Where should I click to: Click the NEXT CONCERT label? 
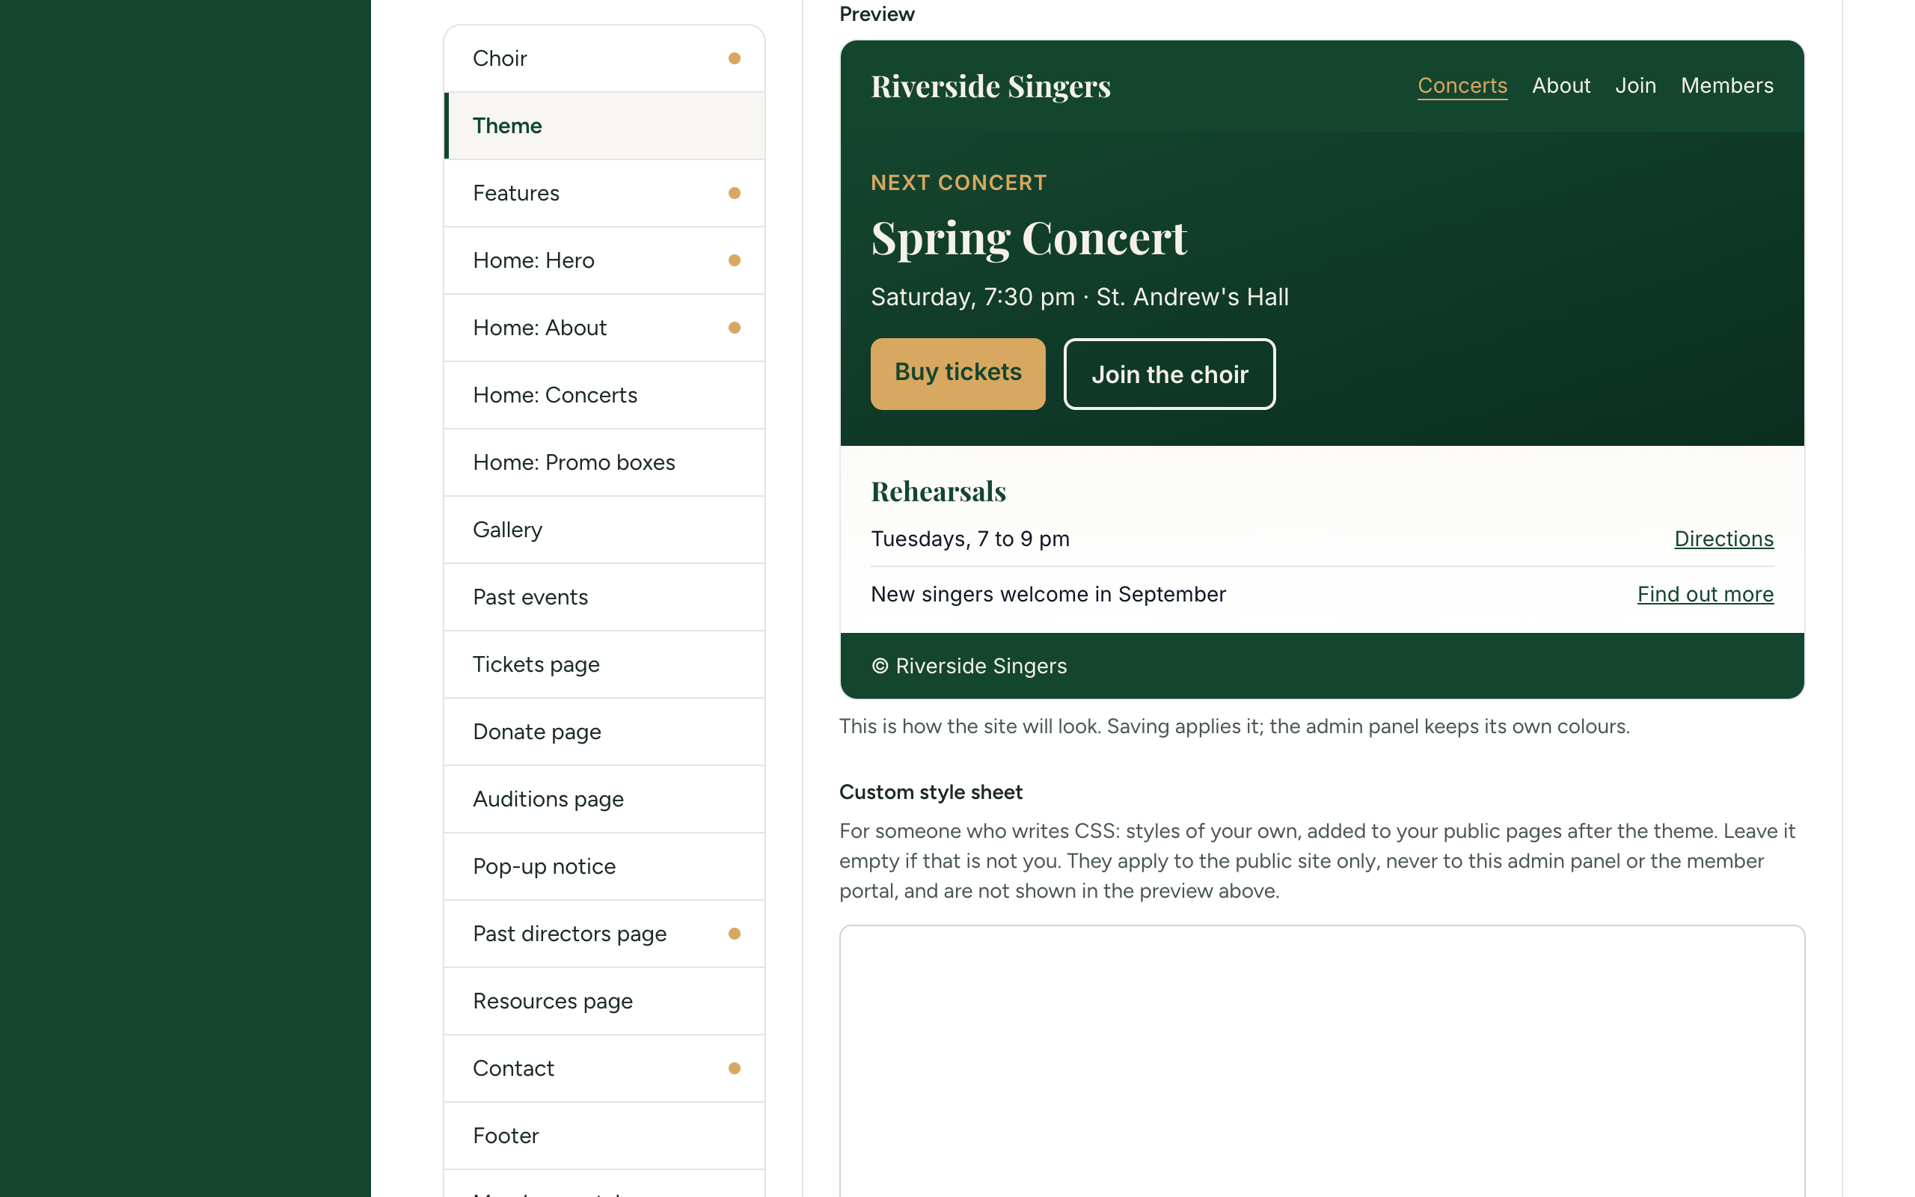[958, 183]
